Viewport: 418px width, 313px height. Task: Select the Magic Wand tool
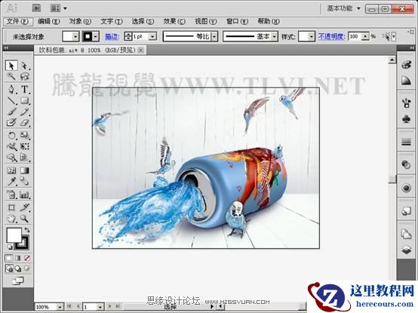(x=11, y=77)
